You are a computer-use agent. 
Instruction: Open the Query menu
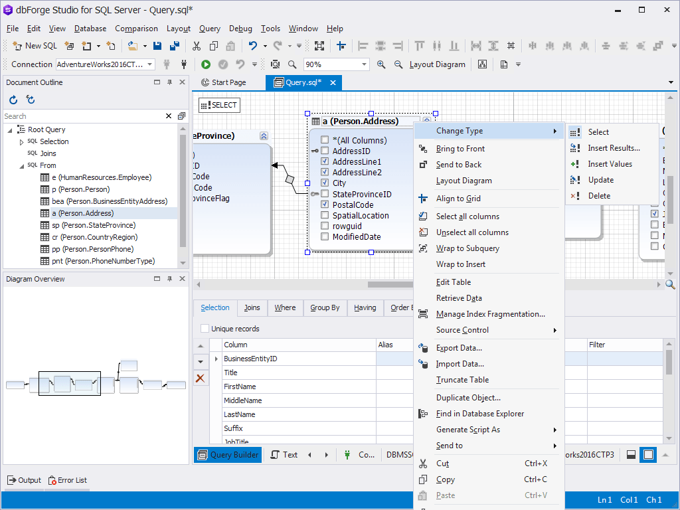click(x=209, y=29)
